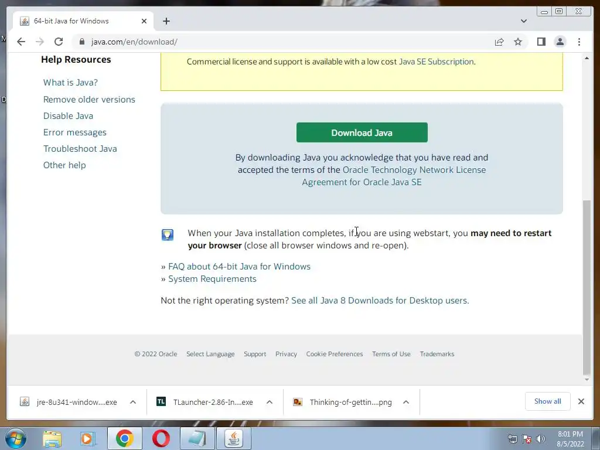The height and width of the screenshot is (450, 600).
Task: Switch to Chrome on the taskbar
Action: coord(125,438)
